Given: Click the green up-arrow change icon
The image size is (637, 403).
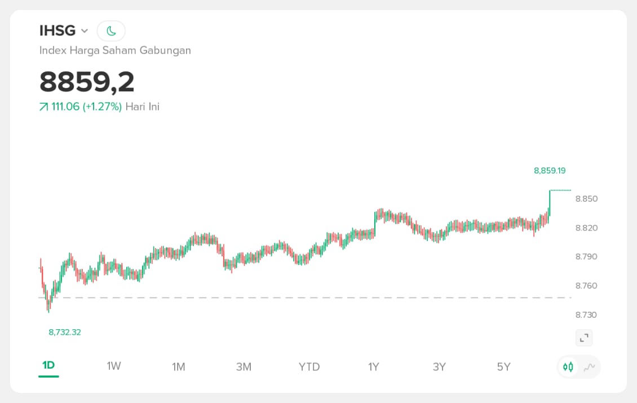Looking at the screenshot, I should coord(43,107).
